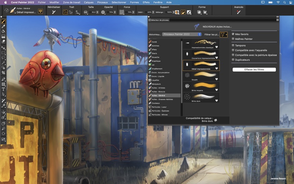The width and height of the screenshot is (294, 184).
Task: Check the Tampons filter
Action: [233, 45]
